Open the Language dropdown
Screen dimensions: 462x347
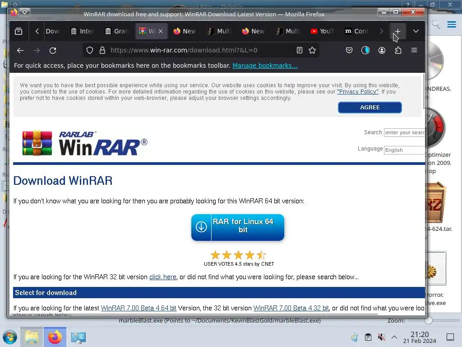click(404, 150)
